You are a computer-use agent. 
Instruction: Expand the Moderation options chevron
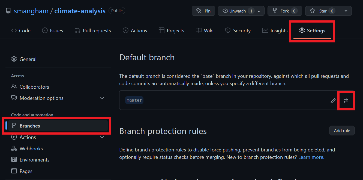[102, 98]
